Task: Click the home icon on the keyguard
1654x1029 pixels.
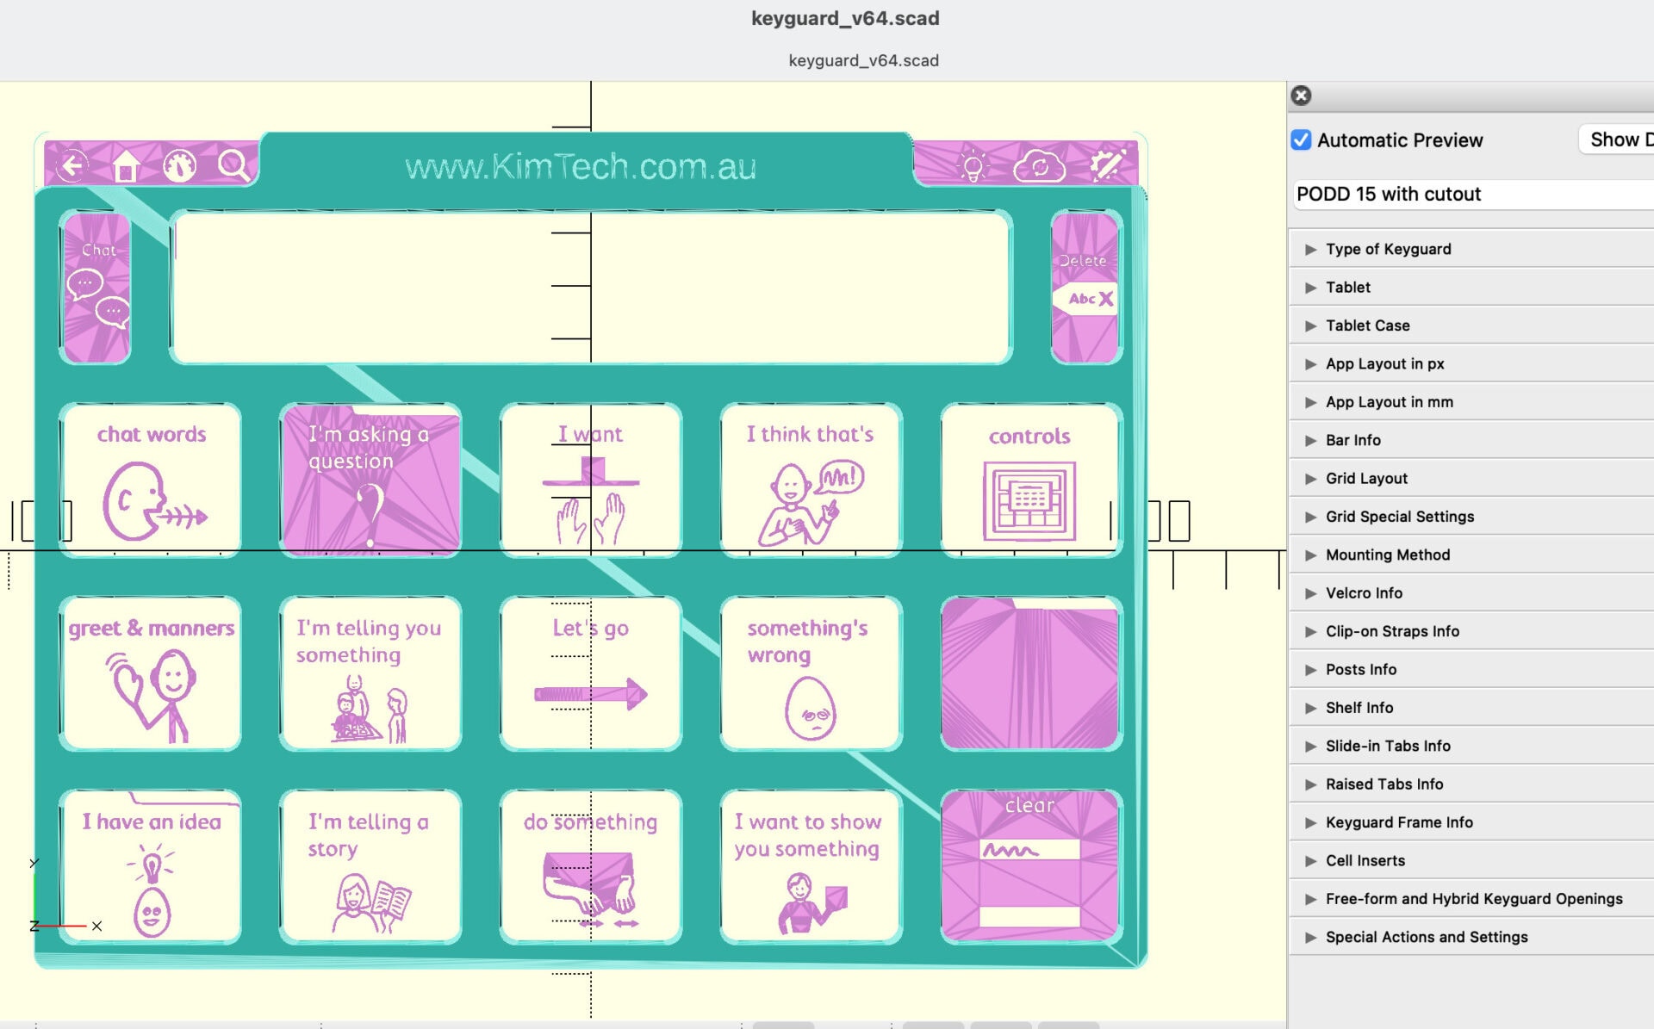Action: [126, 165]
